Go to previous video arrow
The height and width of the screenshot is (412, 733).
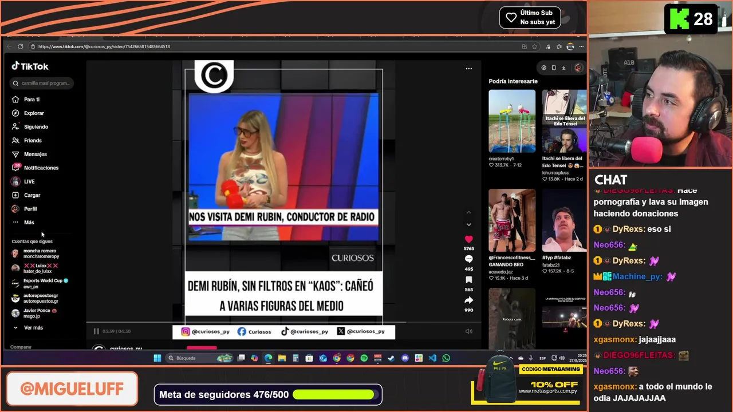(468, 212)
